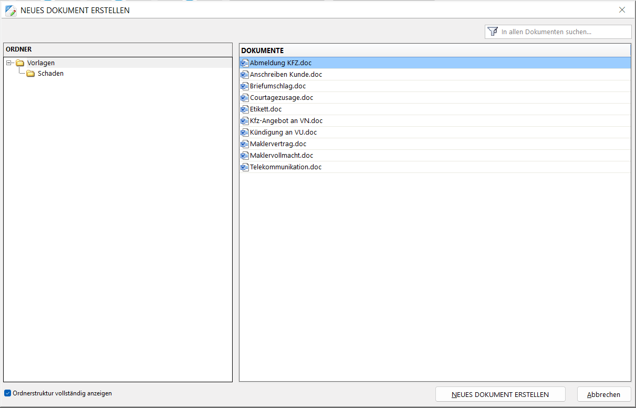Click the Schaden folder icon
Viewport: 636px width, 408px height.
tap(30, 74)
